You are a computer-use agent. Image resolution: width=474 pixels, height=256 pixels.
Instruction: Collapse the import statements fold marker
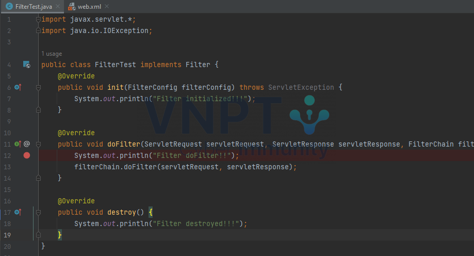[38, 20]
